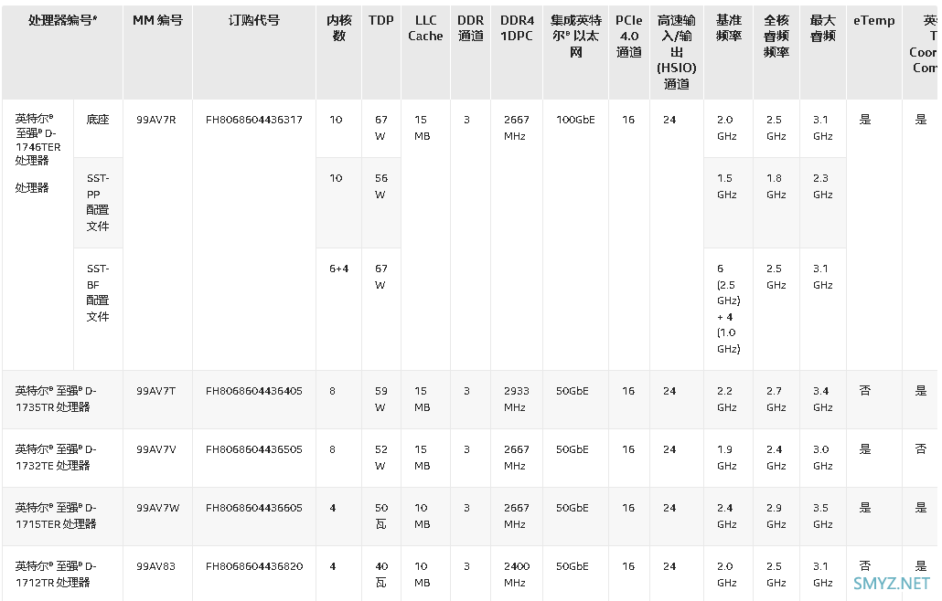The image size is (942, 601).
Task: Click the 52 W TDP cell
Action: (380, 457)
